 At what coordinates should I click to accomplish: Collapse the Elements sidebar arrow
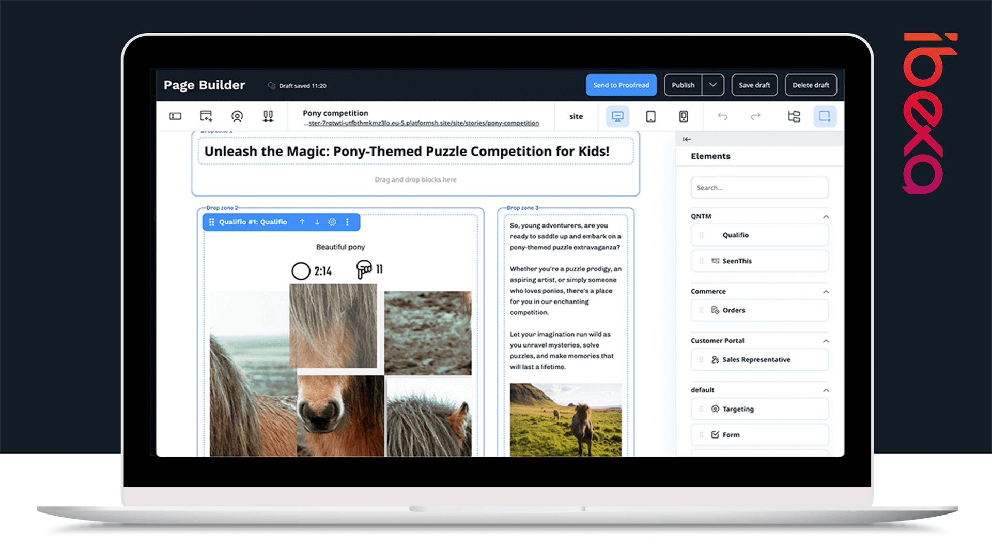(687, 139)
